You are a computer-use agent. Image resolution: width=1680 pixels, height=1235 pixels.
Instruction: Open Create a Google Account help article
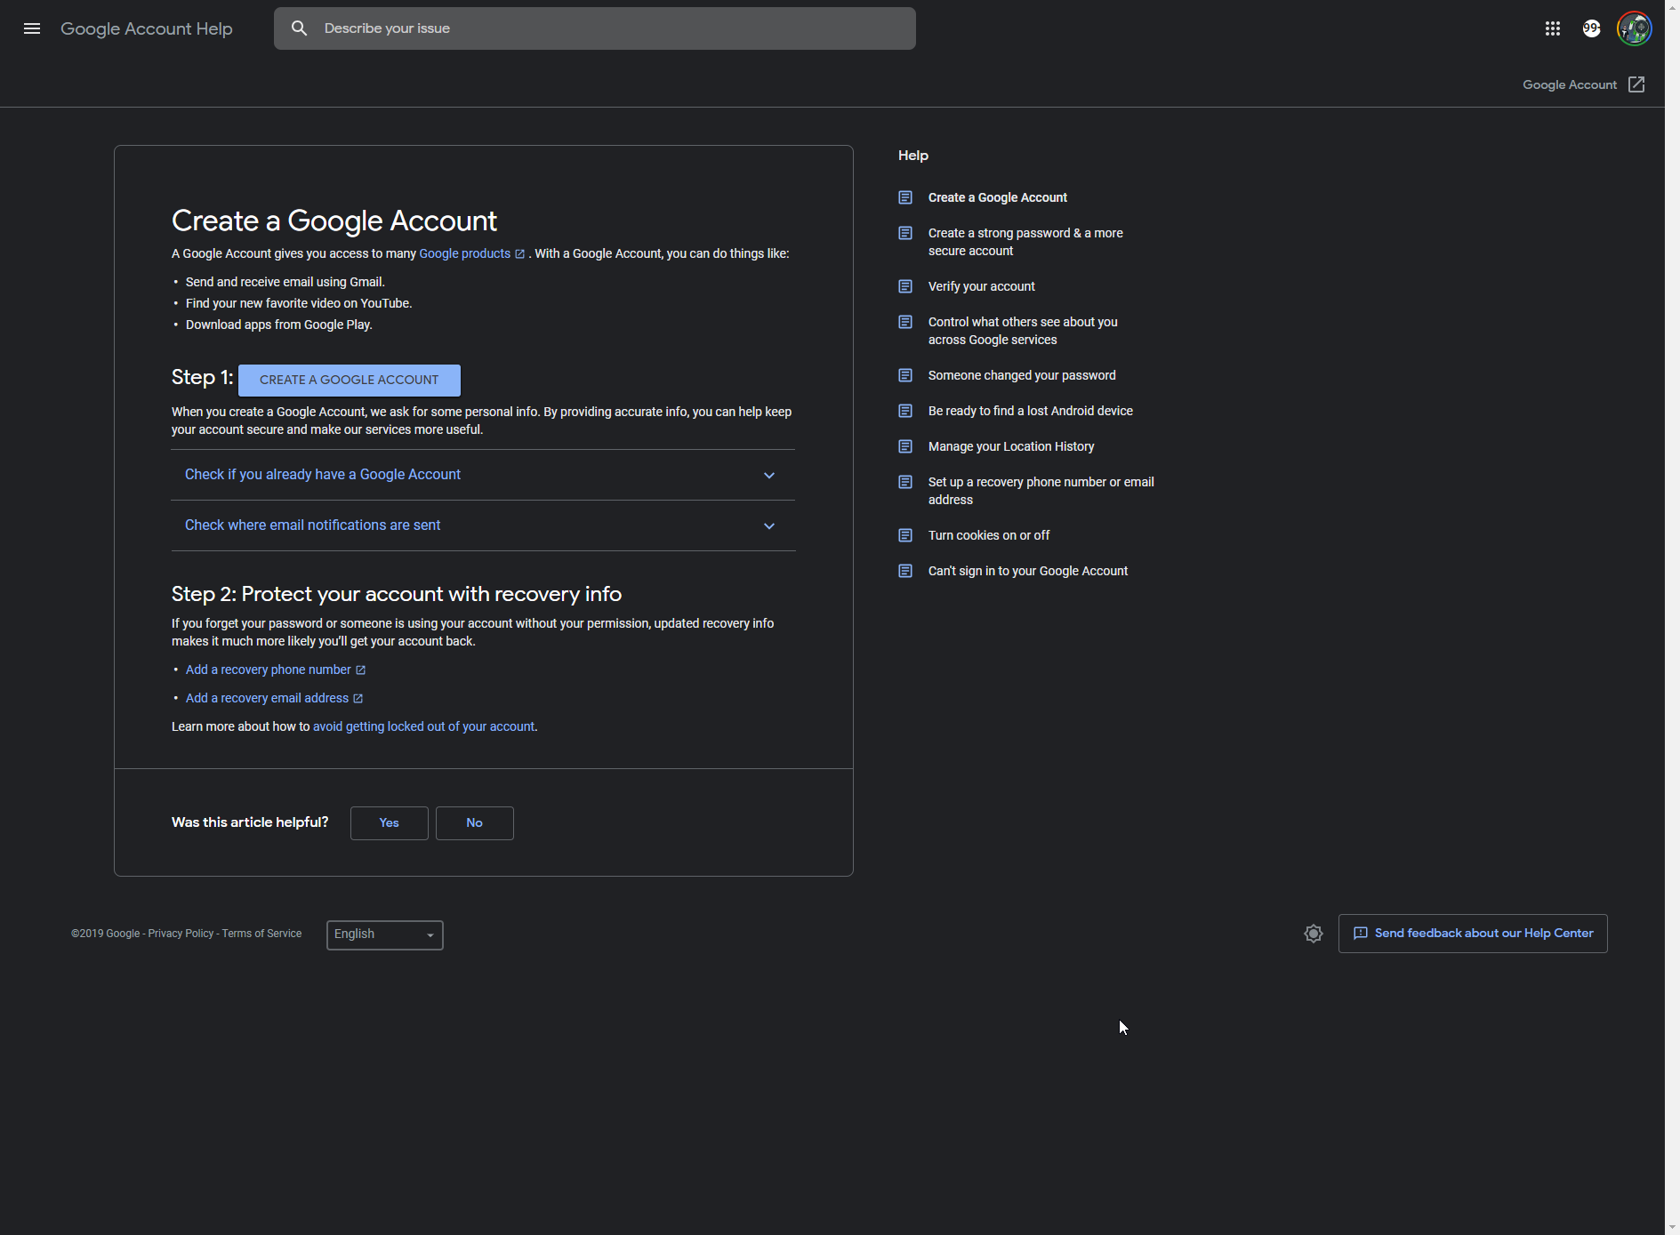click(x=998, y=197)
